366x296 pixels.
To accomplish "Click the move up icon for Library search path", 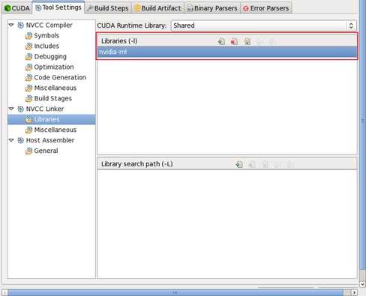I will click(277, 164).
